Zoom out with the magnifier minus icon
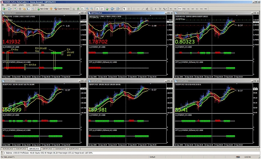Screen dimensions: 261x159 point(92,9)
